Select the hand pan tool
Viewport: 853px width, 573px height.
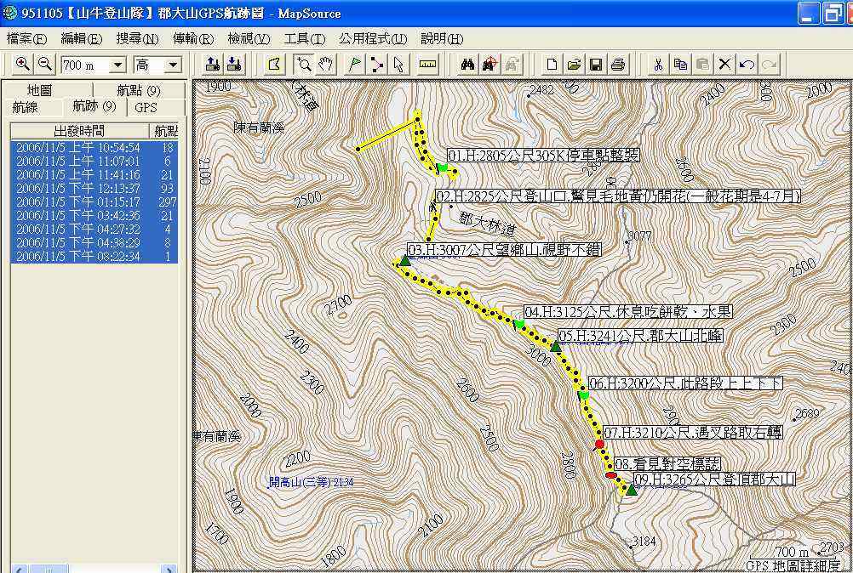(x=326, y=65)
